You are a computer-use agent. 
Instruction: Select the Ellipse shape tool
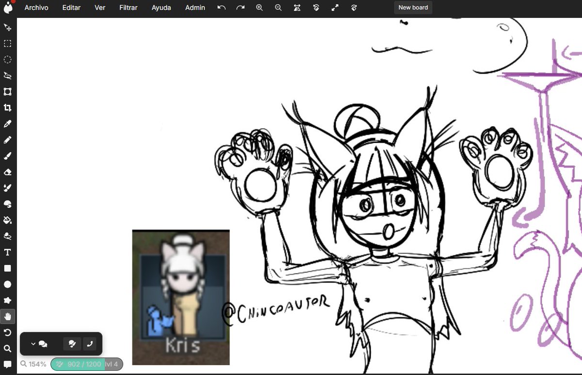coord(8,284)
